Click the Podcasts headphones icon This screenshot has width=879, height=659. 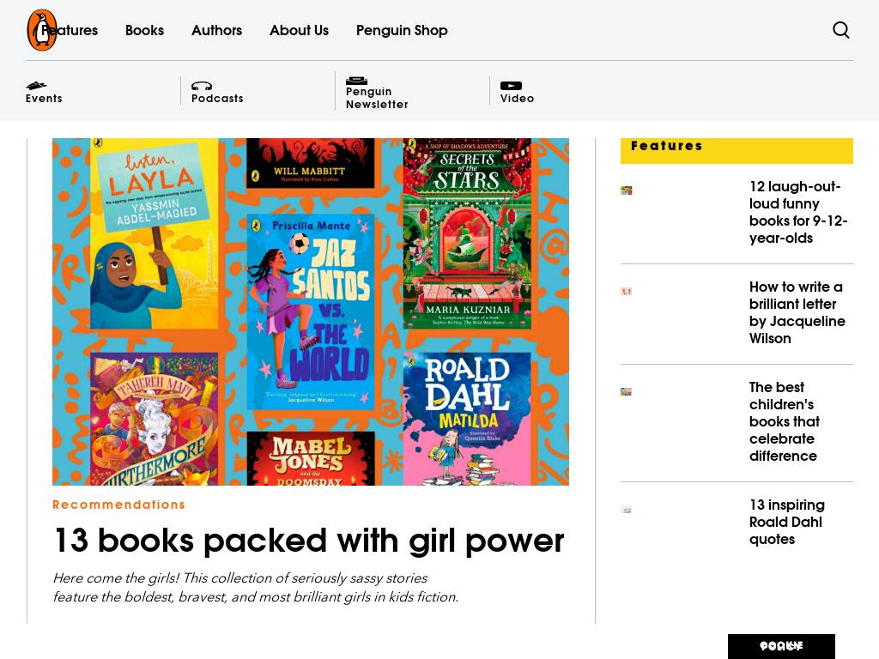[202, 86]
